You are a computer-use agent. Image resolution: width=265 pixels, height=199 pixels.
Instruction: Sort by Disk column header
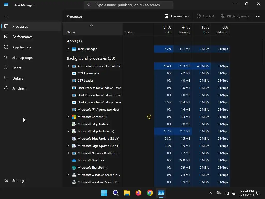pos(201,29)
